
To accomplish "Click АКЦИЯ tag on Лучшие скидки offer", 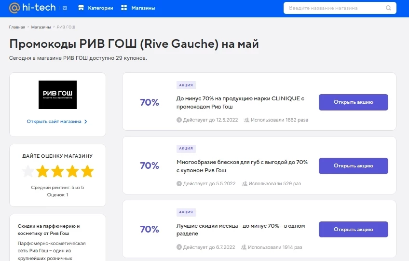I will [x=186, y=212].
